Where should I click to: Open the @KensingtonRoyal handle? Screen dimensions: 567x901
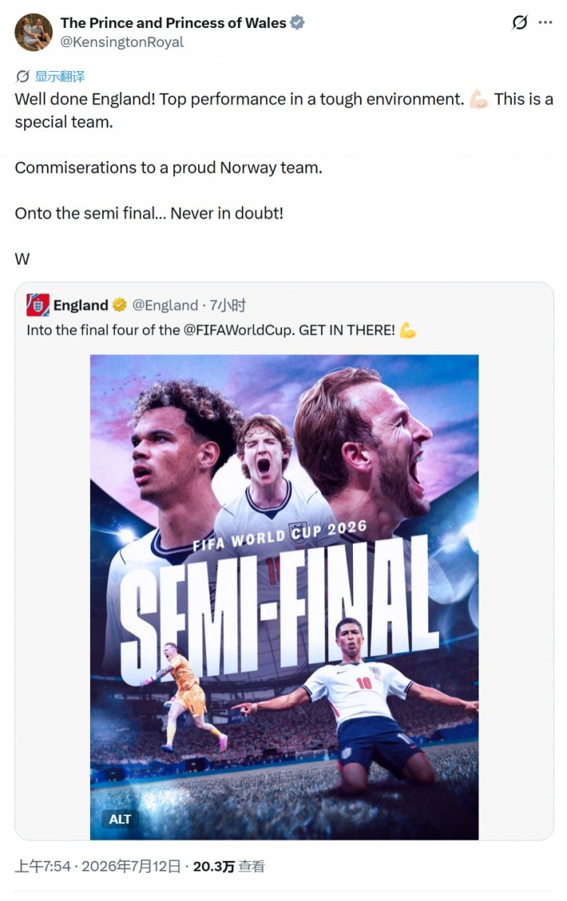pyautogui.click(x=122, y=42)
